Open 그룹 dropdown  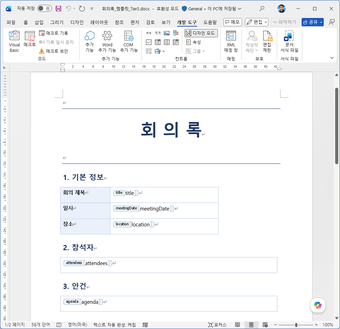coord(195,51)
